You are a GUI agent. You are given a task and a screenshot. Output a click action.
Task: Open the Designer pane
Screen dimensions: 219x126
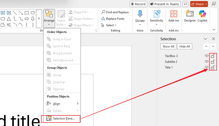pos(190,16)
